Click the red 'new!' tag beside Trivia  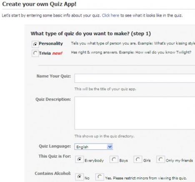point(57,53)
